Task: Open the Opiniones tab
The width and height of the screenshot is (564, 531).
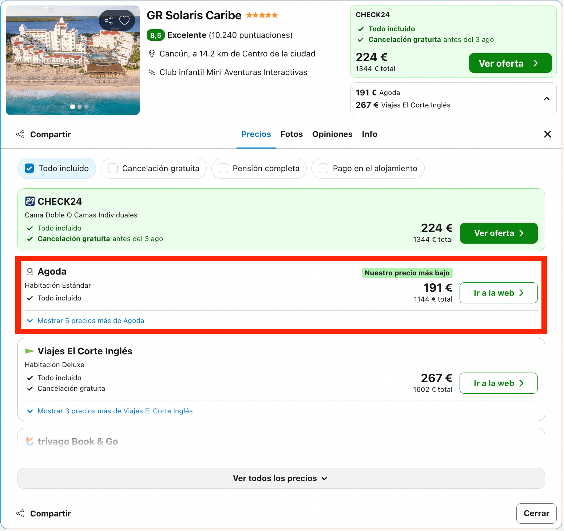Action: (x=332, y=134)
